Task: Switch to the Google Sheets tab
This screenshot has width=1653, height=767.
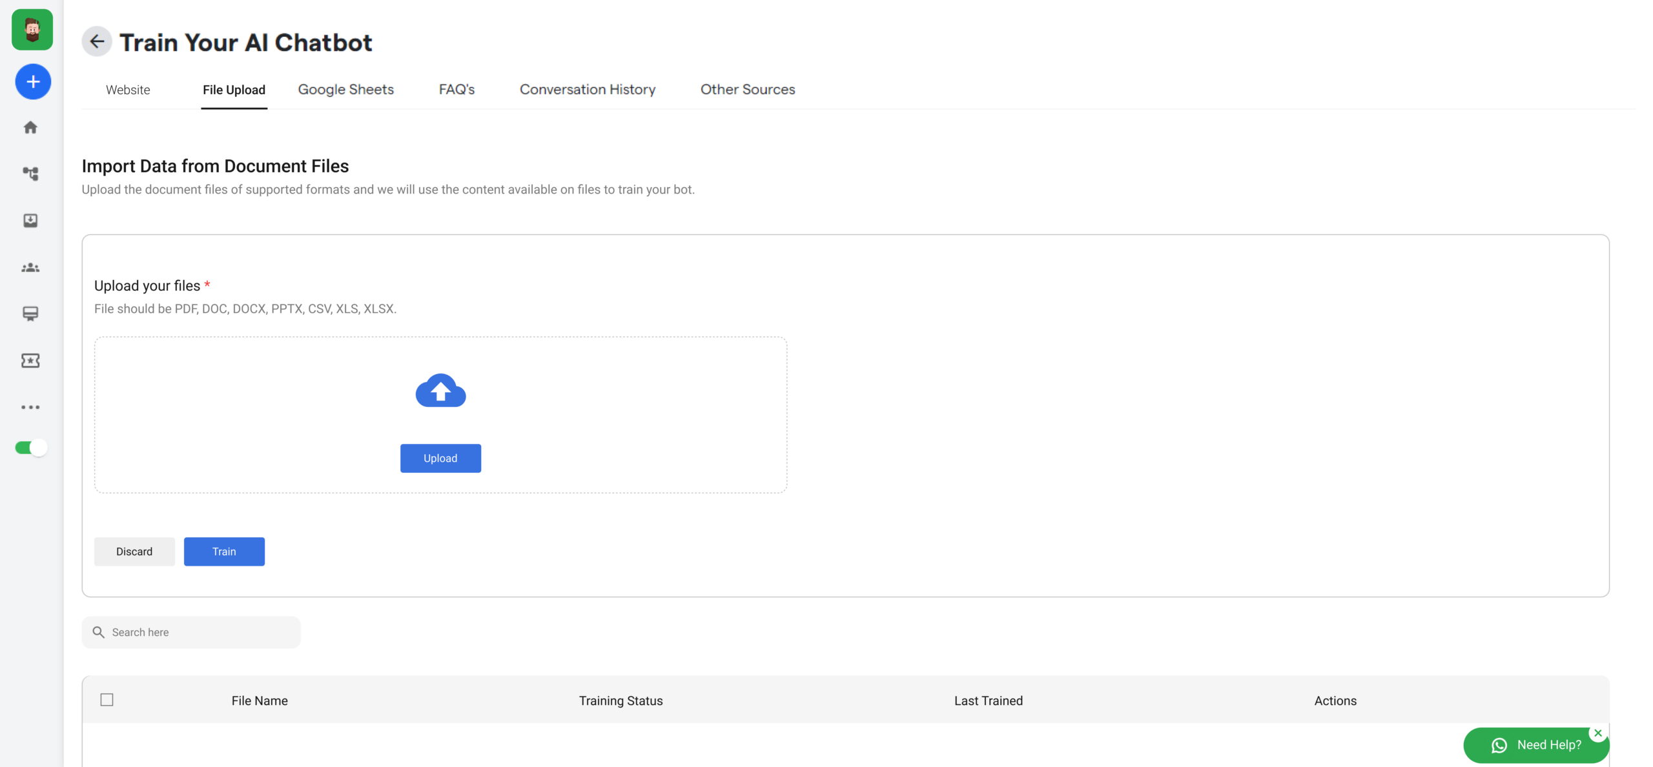Action: pyautogui.click(x=346, y=90)
